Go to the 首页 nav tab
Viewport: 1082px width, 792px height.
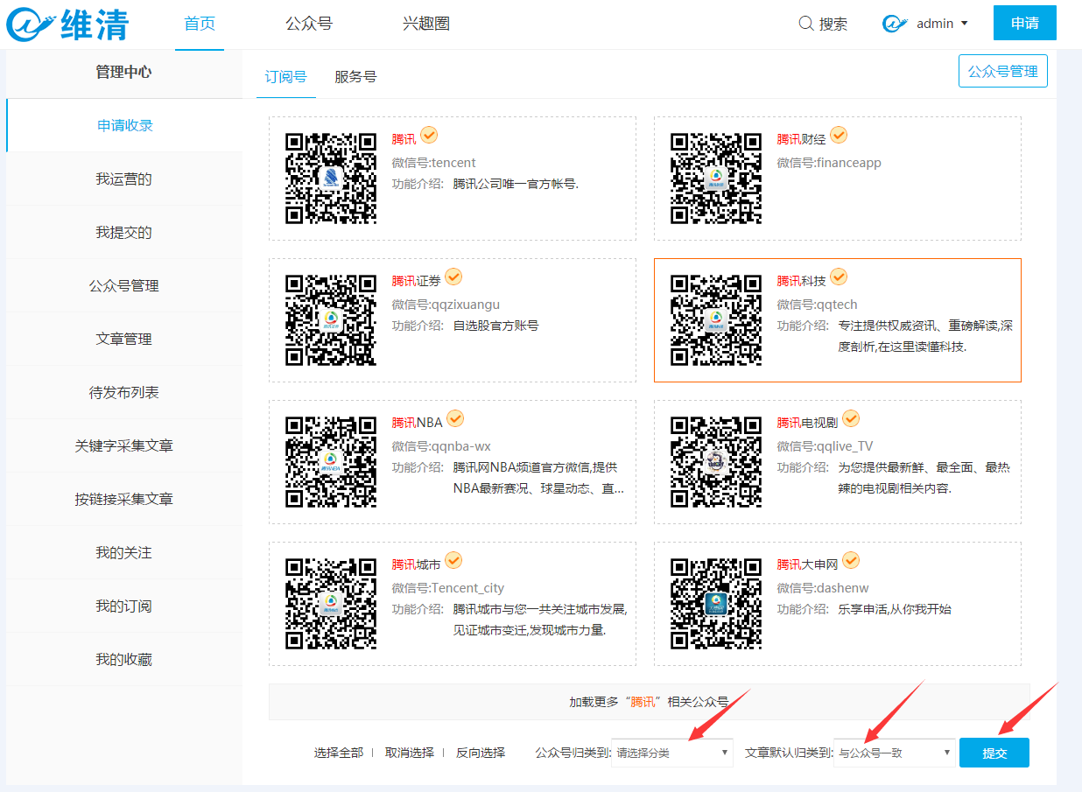point(200,25)
